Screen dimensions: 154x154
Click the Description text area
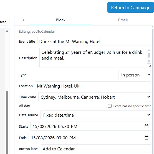point(93,58)
